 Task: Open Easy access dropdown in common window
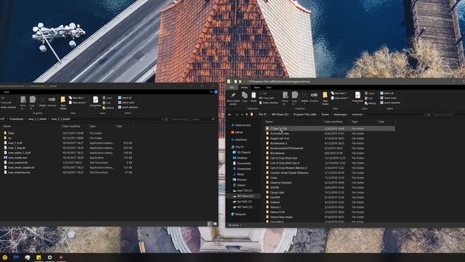click(x=339, y=98)
